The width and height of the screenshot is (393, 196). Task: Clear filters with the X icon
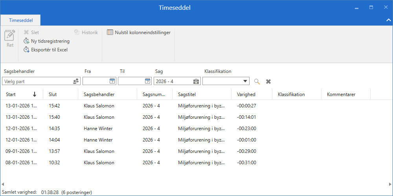[x=268, y=81]
